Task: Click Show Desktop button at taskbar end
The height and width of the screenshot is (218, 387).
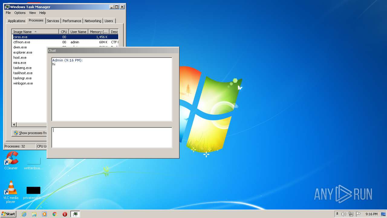Action: coord(384,214)
